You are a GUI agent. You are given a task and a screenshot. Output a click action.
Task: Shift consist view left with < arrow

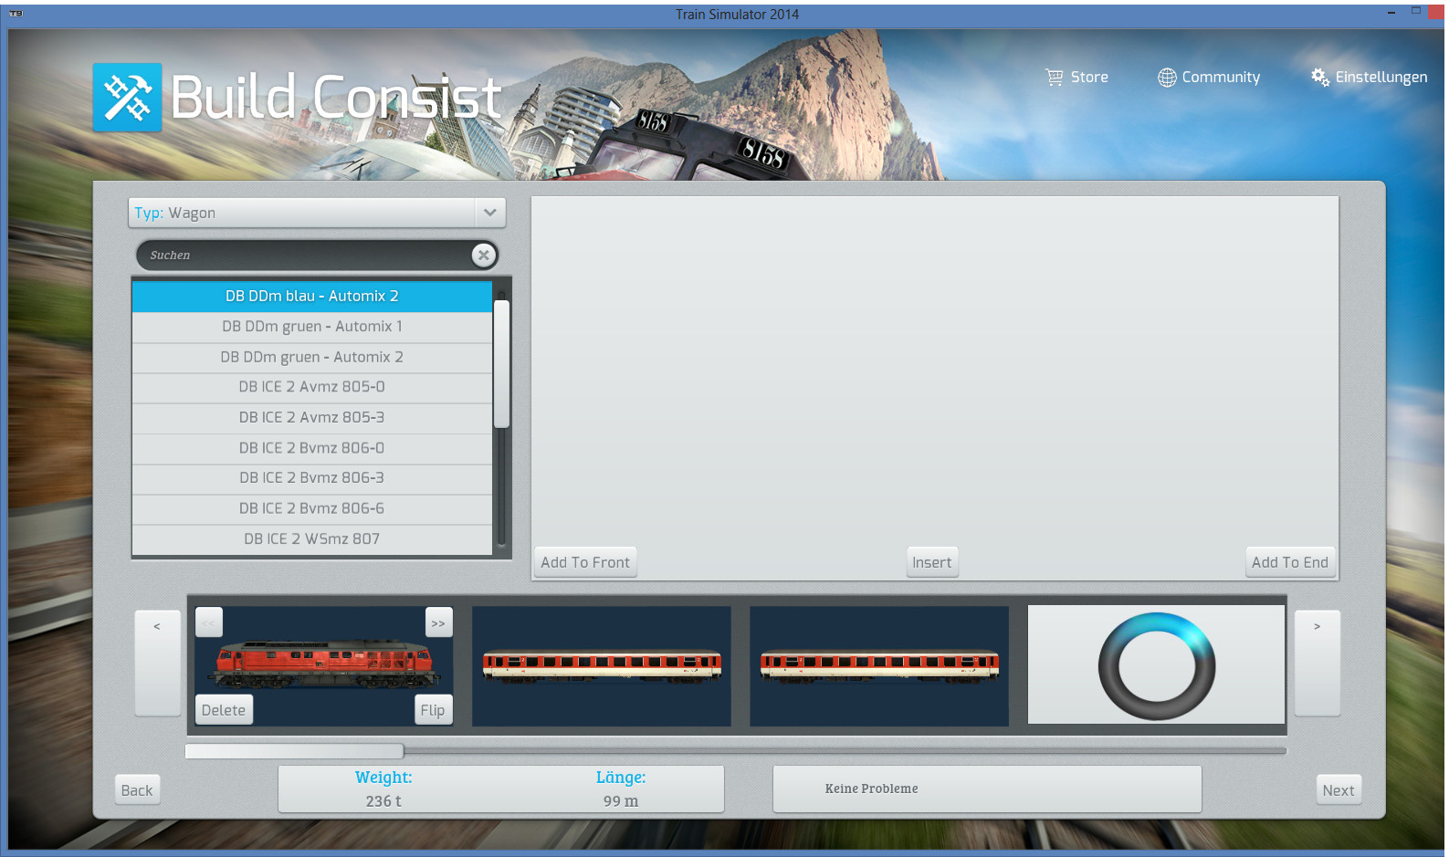[x=157, y=663]
